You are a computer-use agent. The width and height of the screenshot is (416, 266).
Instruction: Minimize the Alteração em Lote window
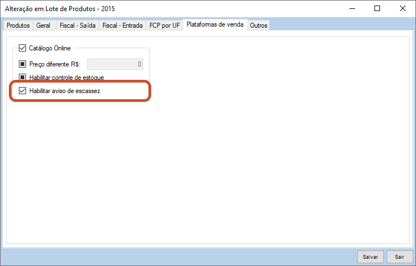point(352,9)
